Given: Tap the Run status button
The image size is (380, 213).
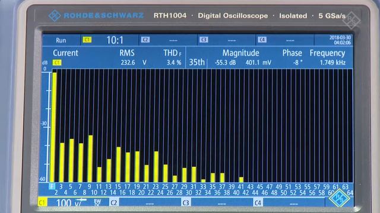Looking at the screenshot, I should [x=61, y=40].
